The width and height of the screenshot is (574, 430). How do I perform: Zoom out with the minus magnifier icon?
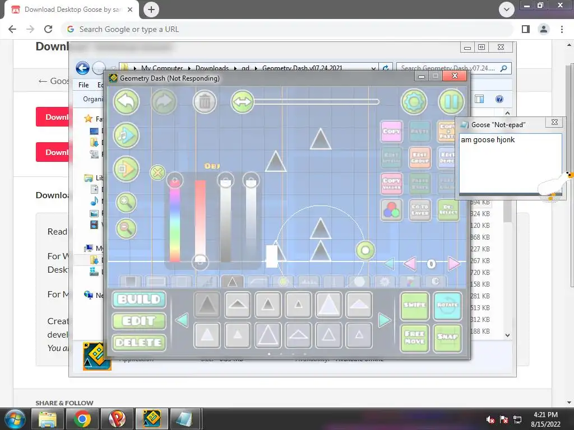126,228
